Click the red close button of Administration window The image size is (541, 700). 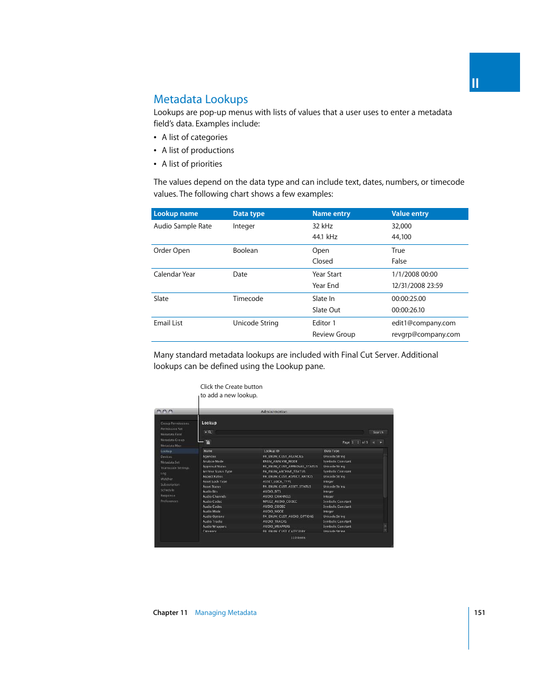pos(159,411)
